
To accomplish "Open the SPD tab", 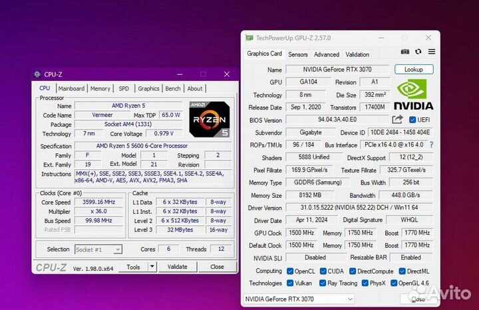I will point(124,88).
